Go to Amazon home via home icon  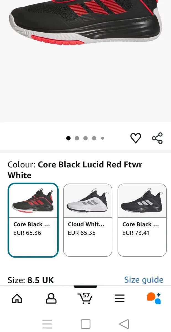[x=17, y=298]
